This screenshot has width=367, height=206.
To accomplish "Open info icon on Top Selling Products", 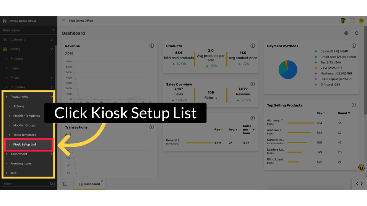I will tap(354, 105).
